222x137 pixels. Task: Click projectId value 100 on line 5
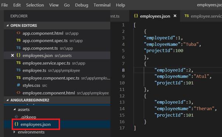pos(179,51)
